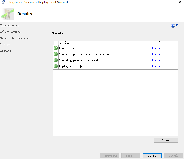This screenshot has width=184, height=159.
Task: Open the Passed link for Deploying project
Action: pyautogui.click(x=156, y=66)
